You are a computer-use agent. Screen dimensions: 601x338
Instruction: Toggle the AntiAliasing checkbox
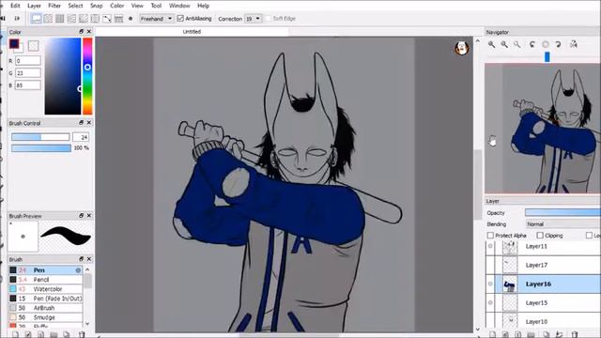180,19
